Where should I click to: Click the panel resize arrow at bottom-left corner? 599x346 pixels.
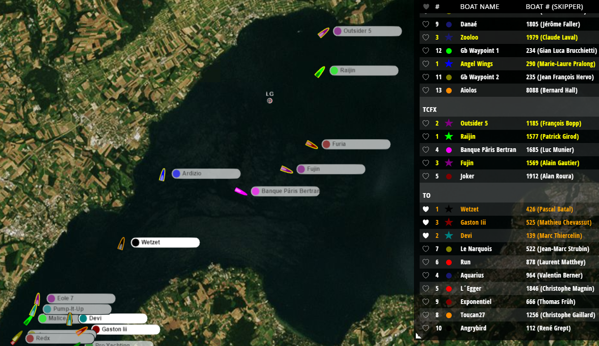(x=418, y=336)
